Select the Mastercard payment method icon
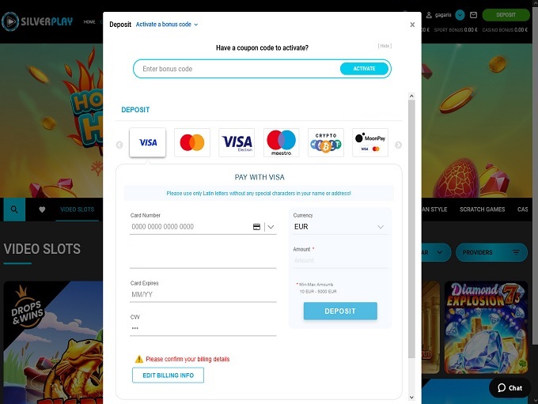Screen dimensions: 538x404 [x=192, y=142]
